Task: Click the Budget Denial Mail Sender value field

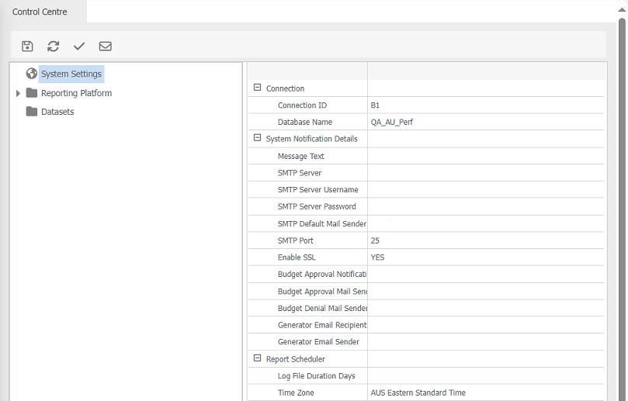Action: (x=485, y=308)
